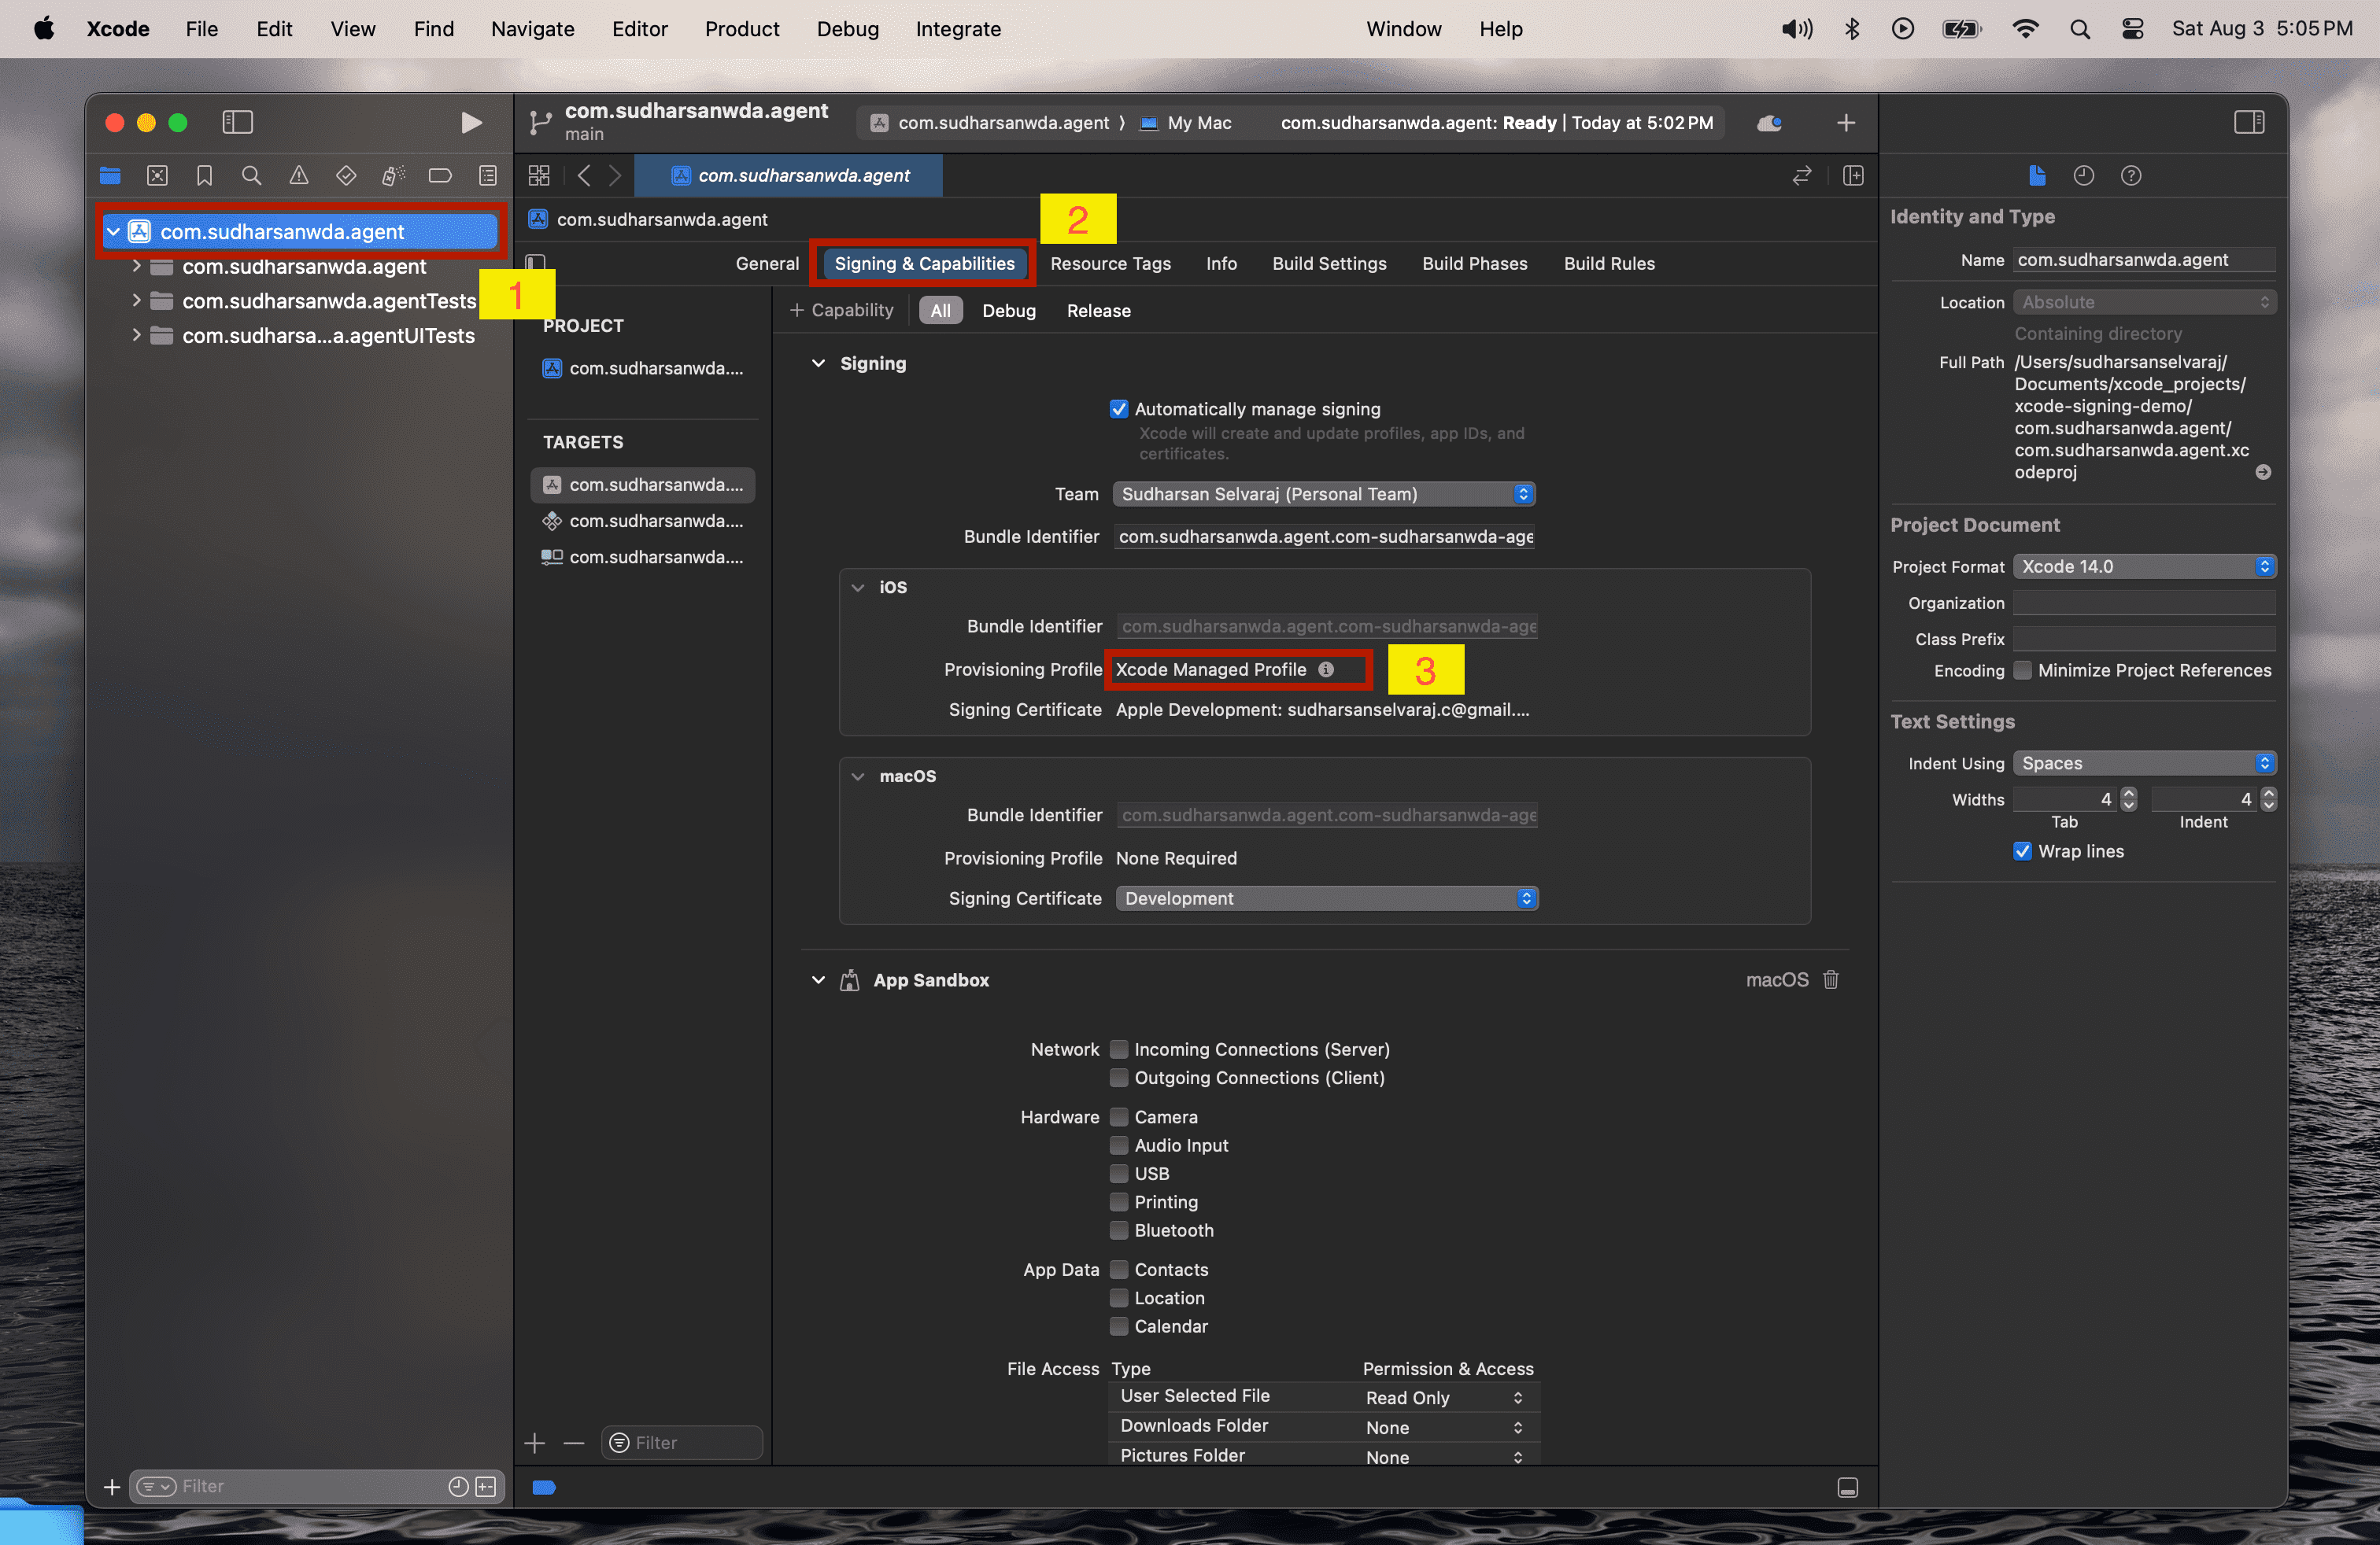Open the Team dropdown selector
Viewport: 2380px width, 1545px height.
[x=1324, y=494]
